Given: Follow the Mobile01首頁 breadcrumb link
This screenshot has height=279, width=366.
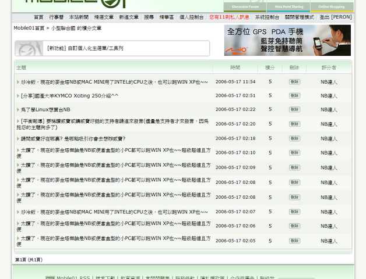Looking at the screenshot, I should point(29,28).
